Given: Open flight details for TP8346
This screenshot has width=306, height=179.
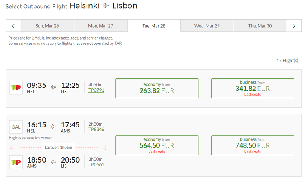Looking at the screenshot, I should coord(96,130).
